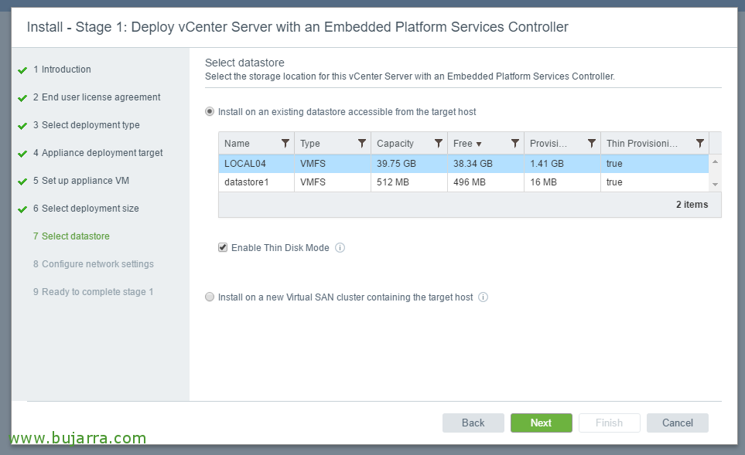Sort by the Thin Provisioning column header
Screen dimensions: 745x455
click(642, 143)
